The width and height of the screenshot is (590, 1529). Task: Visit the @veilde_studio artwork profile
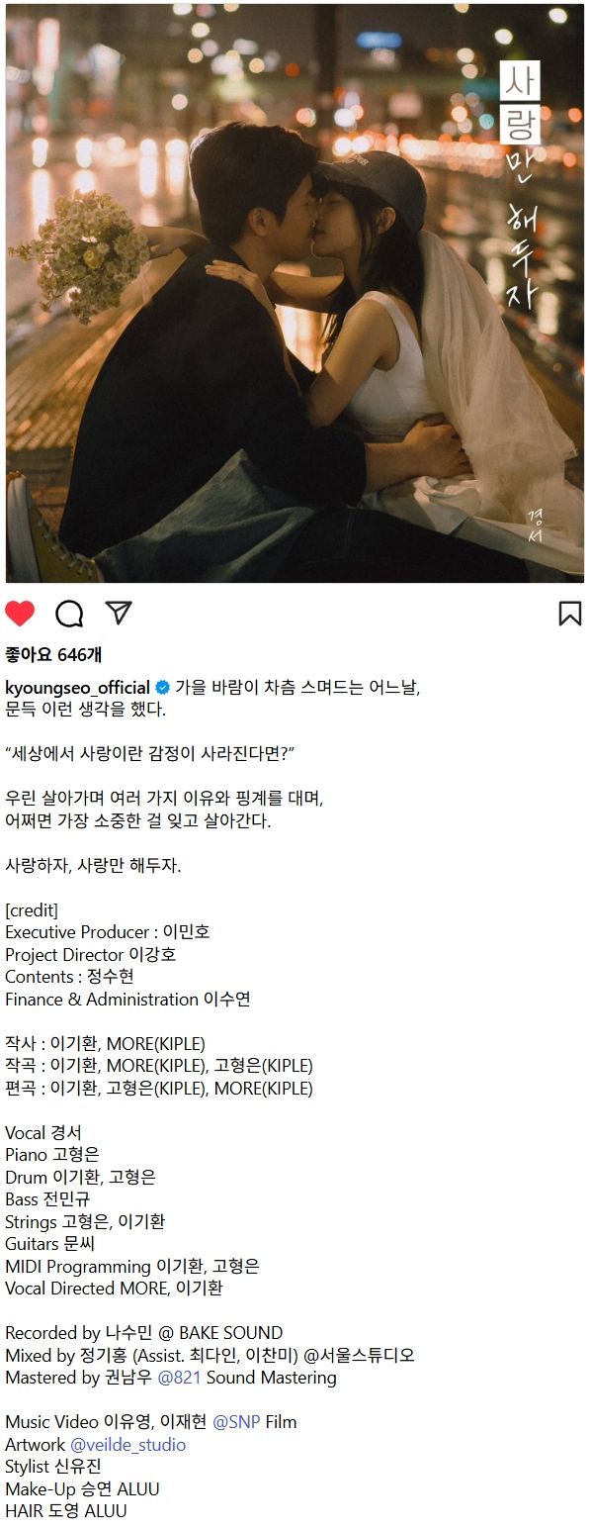[x=127, y=1445]
